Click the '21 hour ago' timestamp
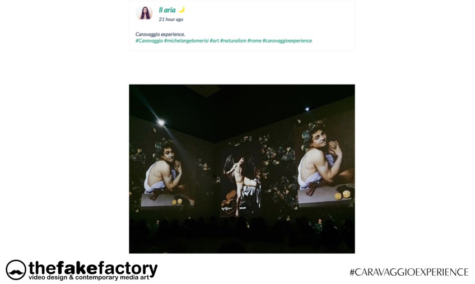Screen dimensions: 475x284 pyautogui.click(x=171, y=20)
